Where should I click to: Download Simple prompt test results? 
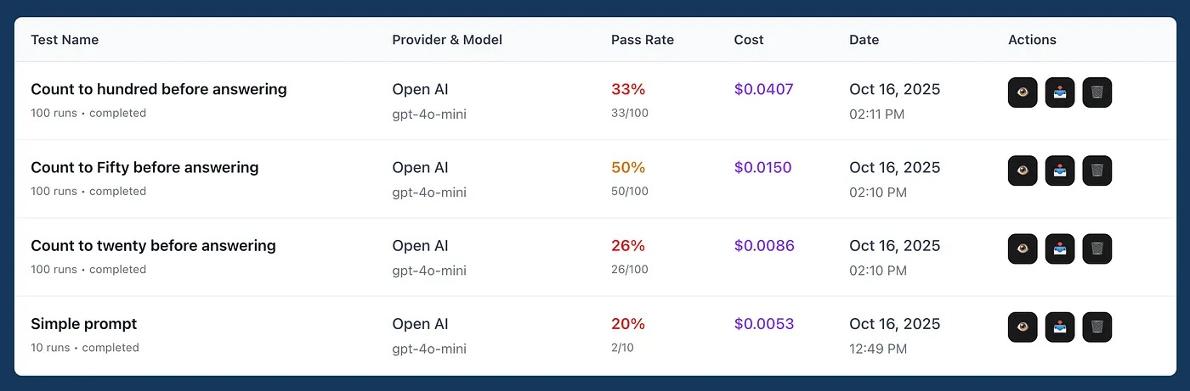coord(1060,327)
